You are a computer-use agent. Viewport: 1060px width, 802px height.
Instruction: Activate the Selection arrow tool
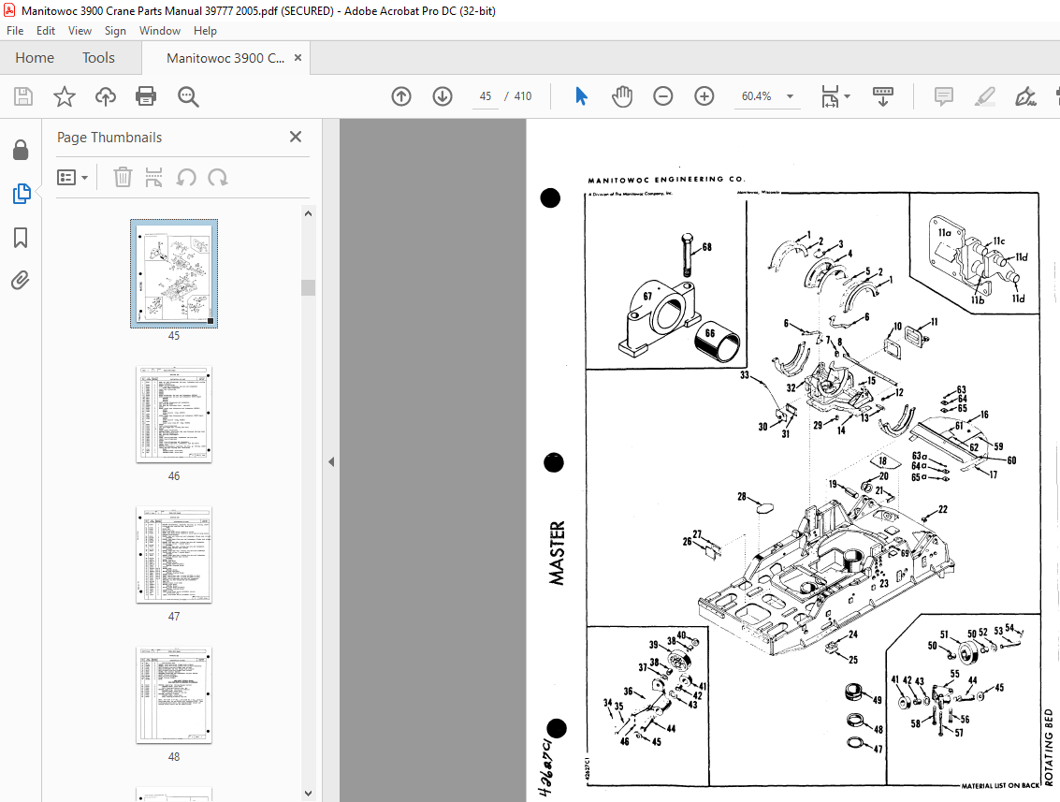click(581, 96)
